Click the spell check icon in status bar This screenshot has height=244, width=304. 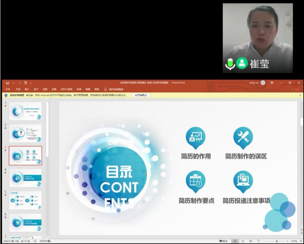click(x=35, y=241)
